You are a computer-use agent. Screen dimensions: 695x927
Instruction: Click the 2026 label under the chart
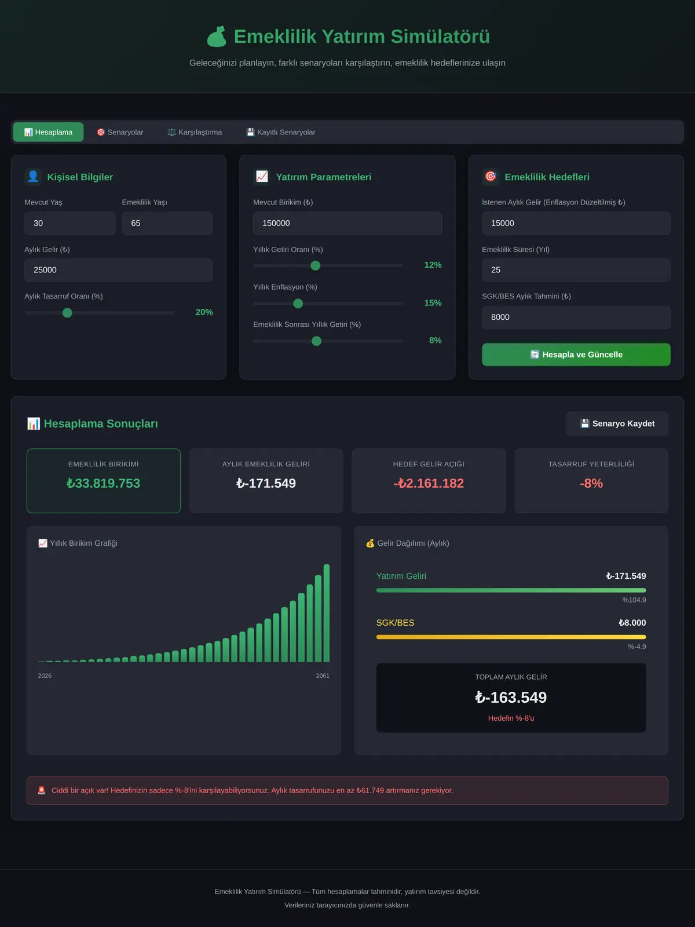pos(45,676)
